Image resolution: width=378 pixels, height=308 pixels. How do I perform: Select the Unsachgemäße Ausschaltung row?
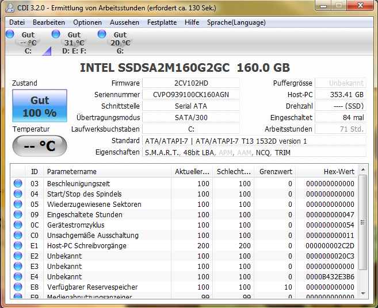[184, 235]
